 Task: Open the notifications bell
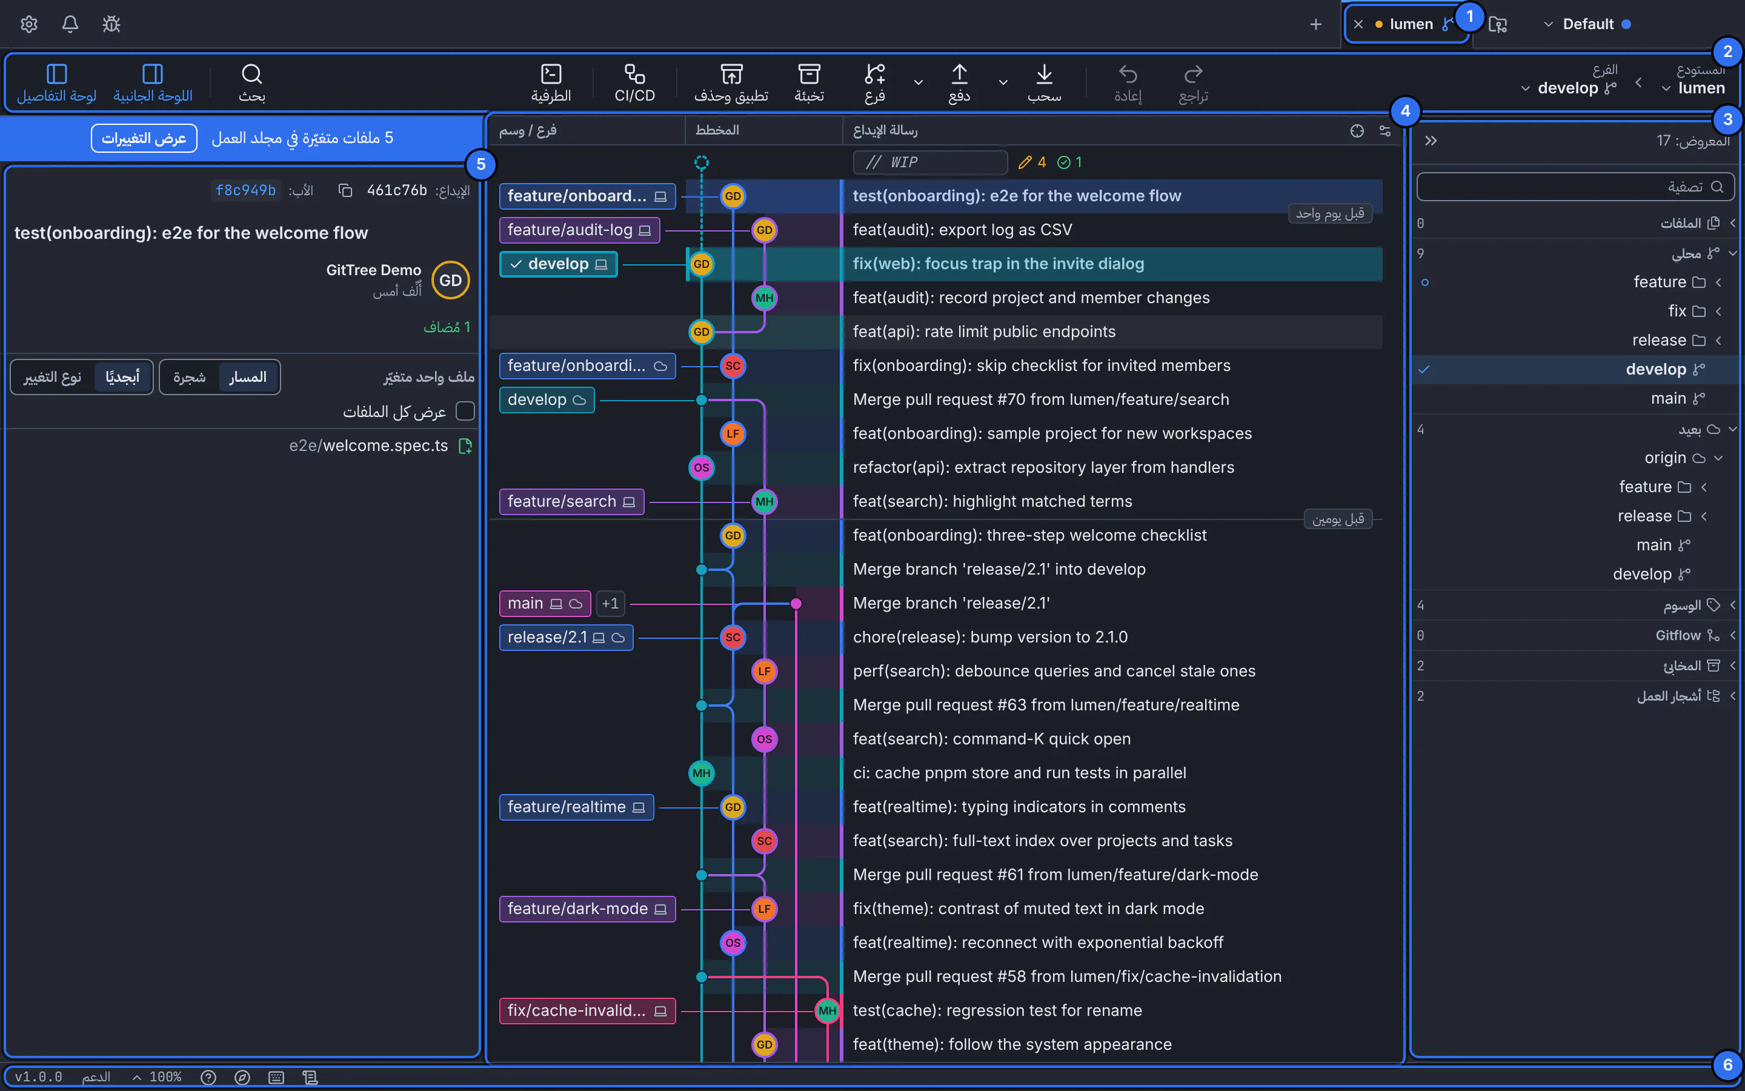[x=70, y=24]
